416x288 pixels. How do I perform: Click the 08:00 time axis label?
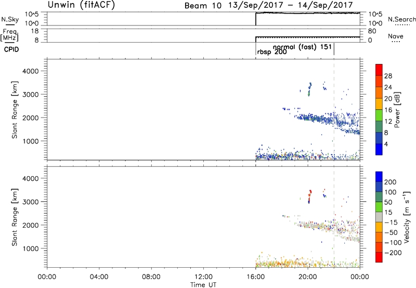[151, 277]
